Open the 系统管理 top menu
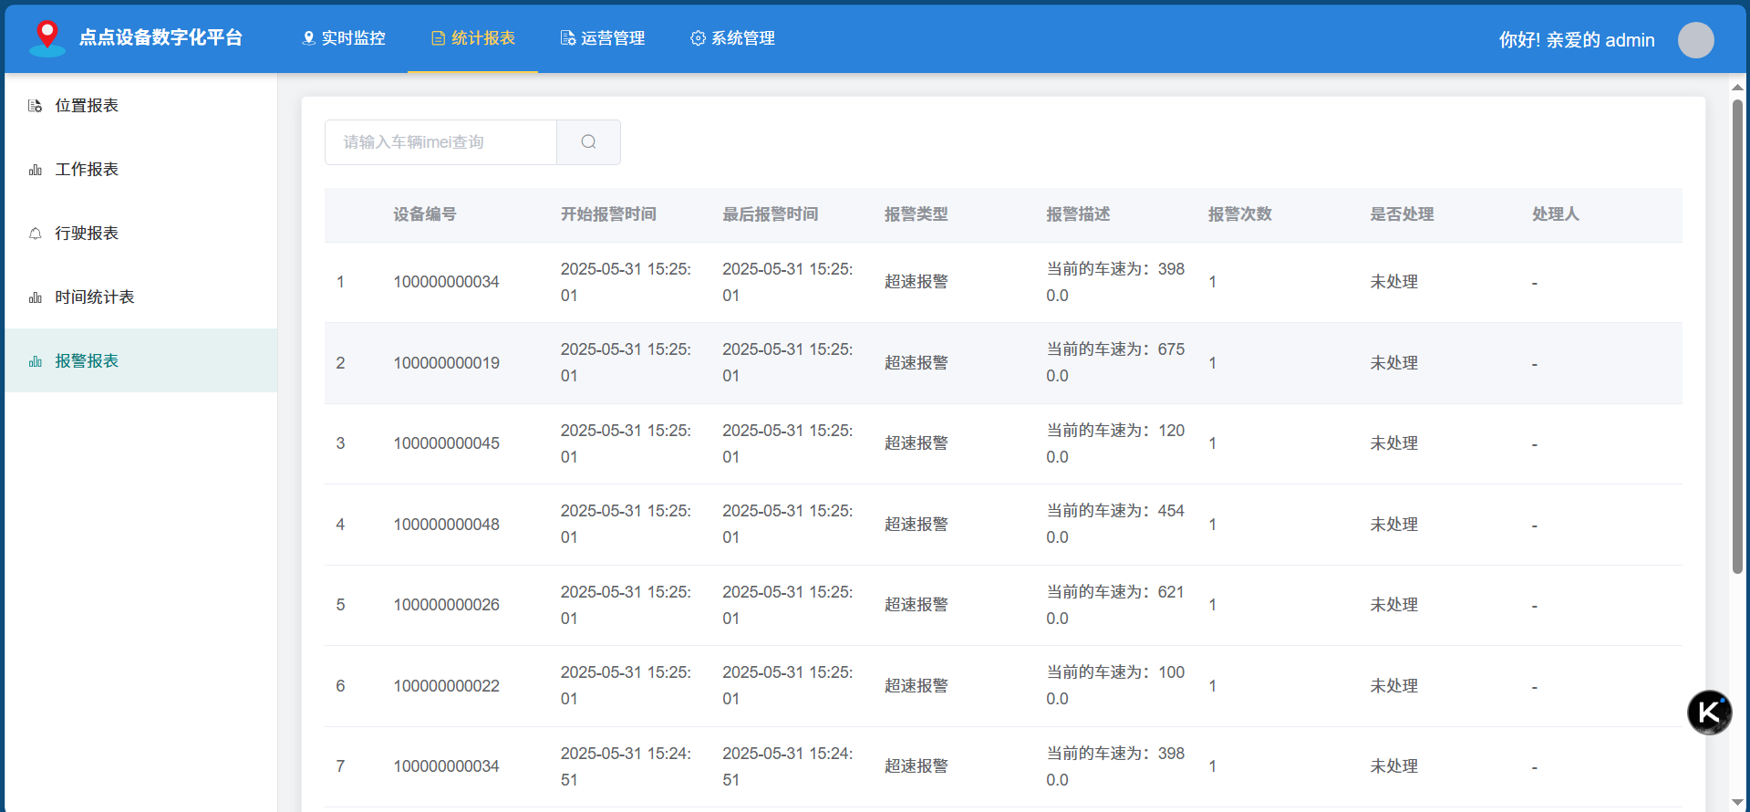 [x=732, y=38]
